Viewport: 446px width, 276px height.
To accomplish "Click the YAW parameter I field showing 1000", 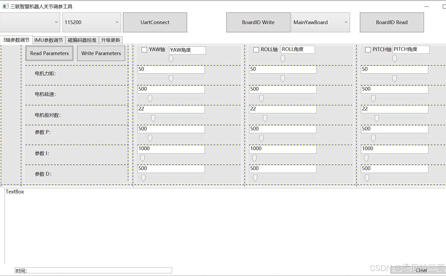I will coord(171,149).
